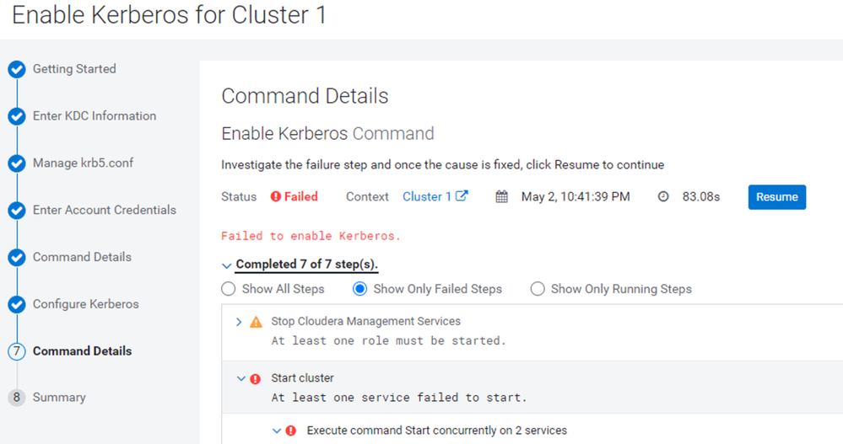Click the orange warning triangle icon
The height and width of the screenshot is (444, 843).
tap(256, 322)
